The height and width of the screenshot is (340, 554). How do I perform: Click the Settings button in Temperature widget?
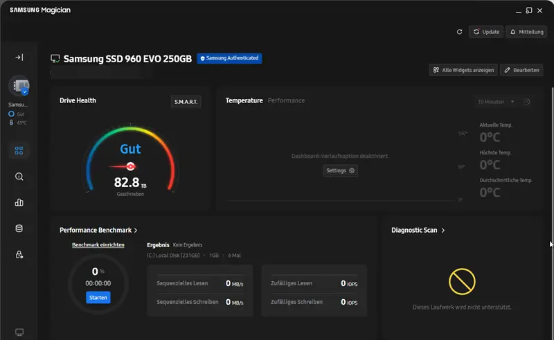tap(340, 171)
